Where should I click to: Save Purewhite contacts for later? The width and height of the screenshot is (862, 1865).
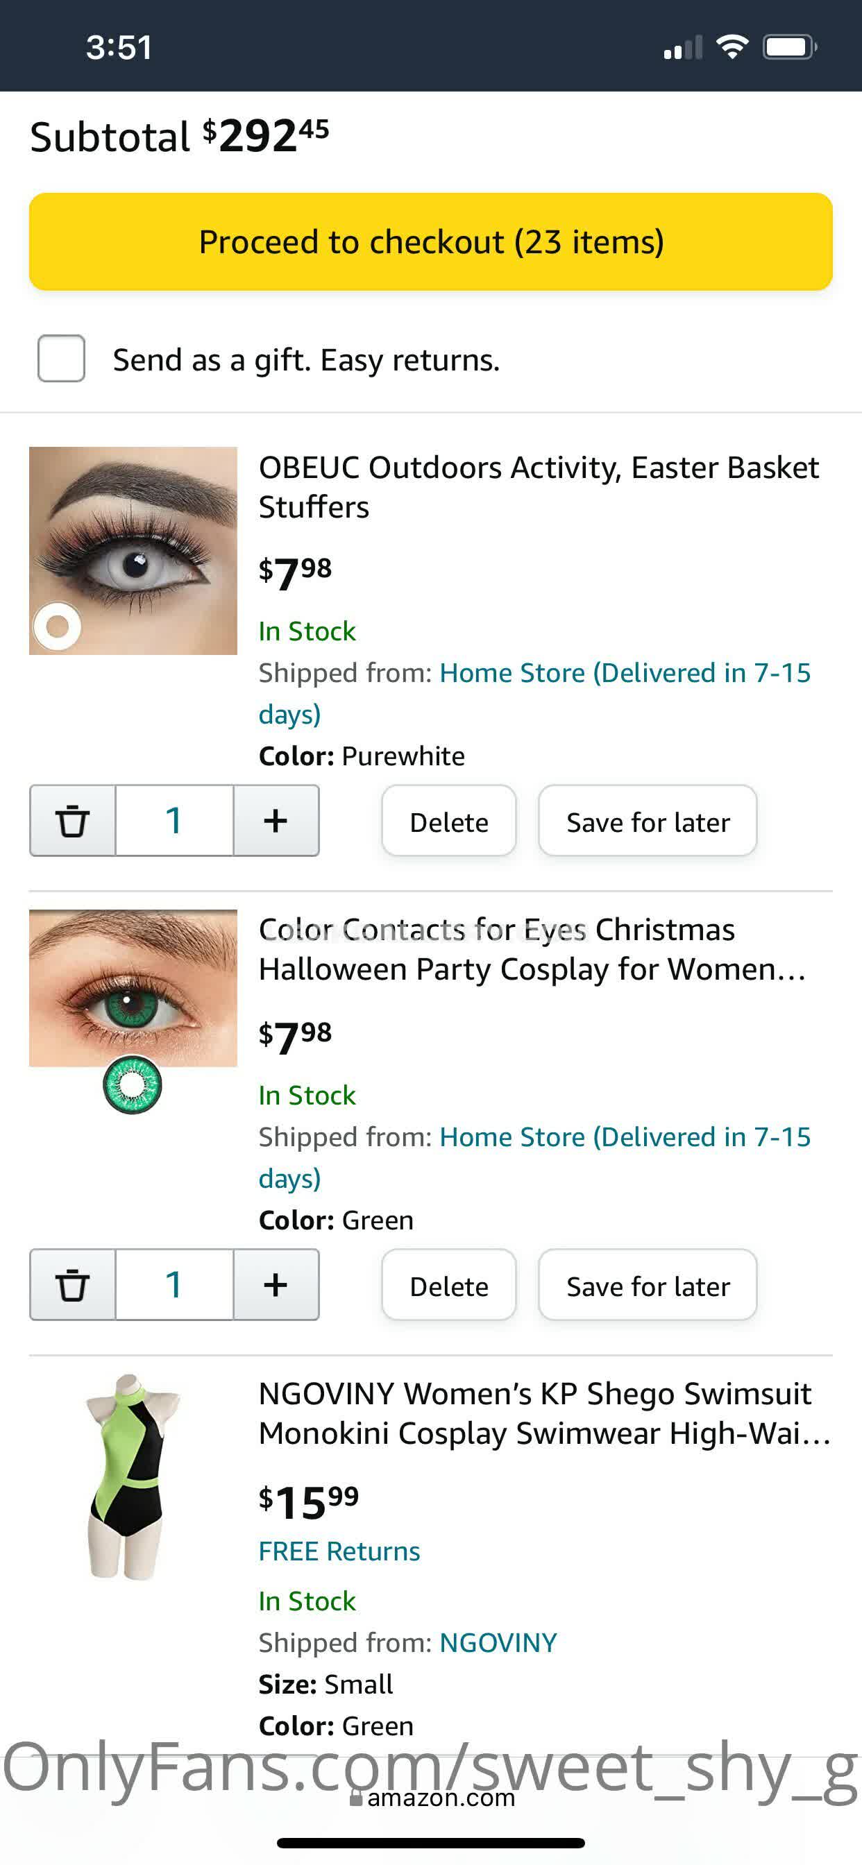[x=648, y=821]
